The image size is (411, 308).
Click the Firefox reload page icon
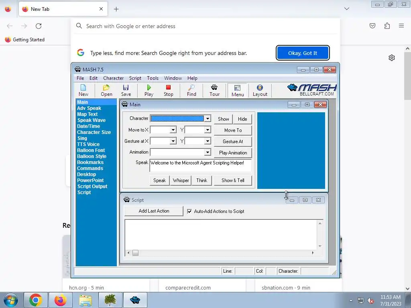click(x=39, y=26)
